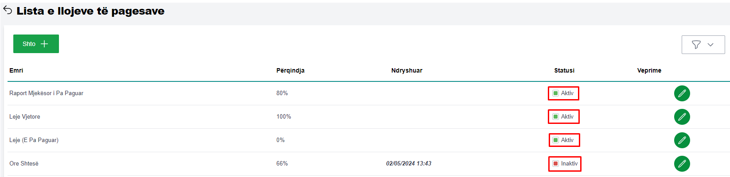Screen dimensions: 730x177
Task: Select the Ore Shtesë row name
Action: 24,164
